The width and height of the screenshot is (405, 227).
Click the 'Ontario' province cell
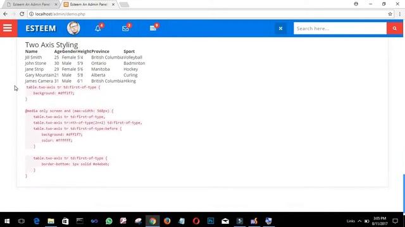pos(99,63)
